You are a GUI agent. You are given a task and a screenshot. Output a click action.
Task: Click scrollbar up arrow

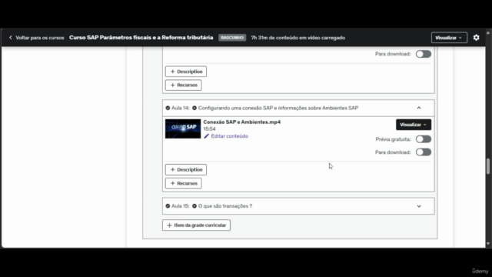pos(488,32)
